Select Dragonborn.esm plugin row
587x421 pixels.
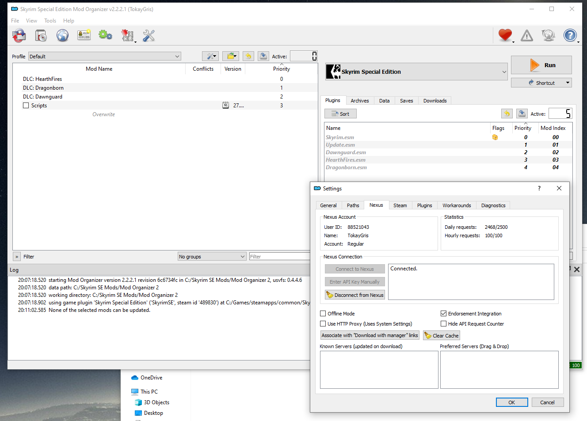coord(448,167)
